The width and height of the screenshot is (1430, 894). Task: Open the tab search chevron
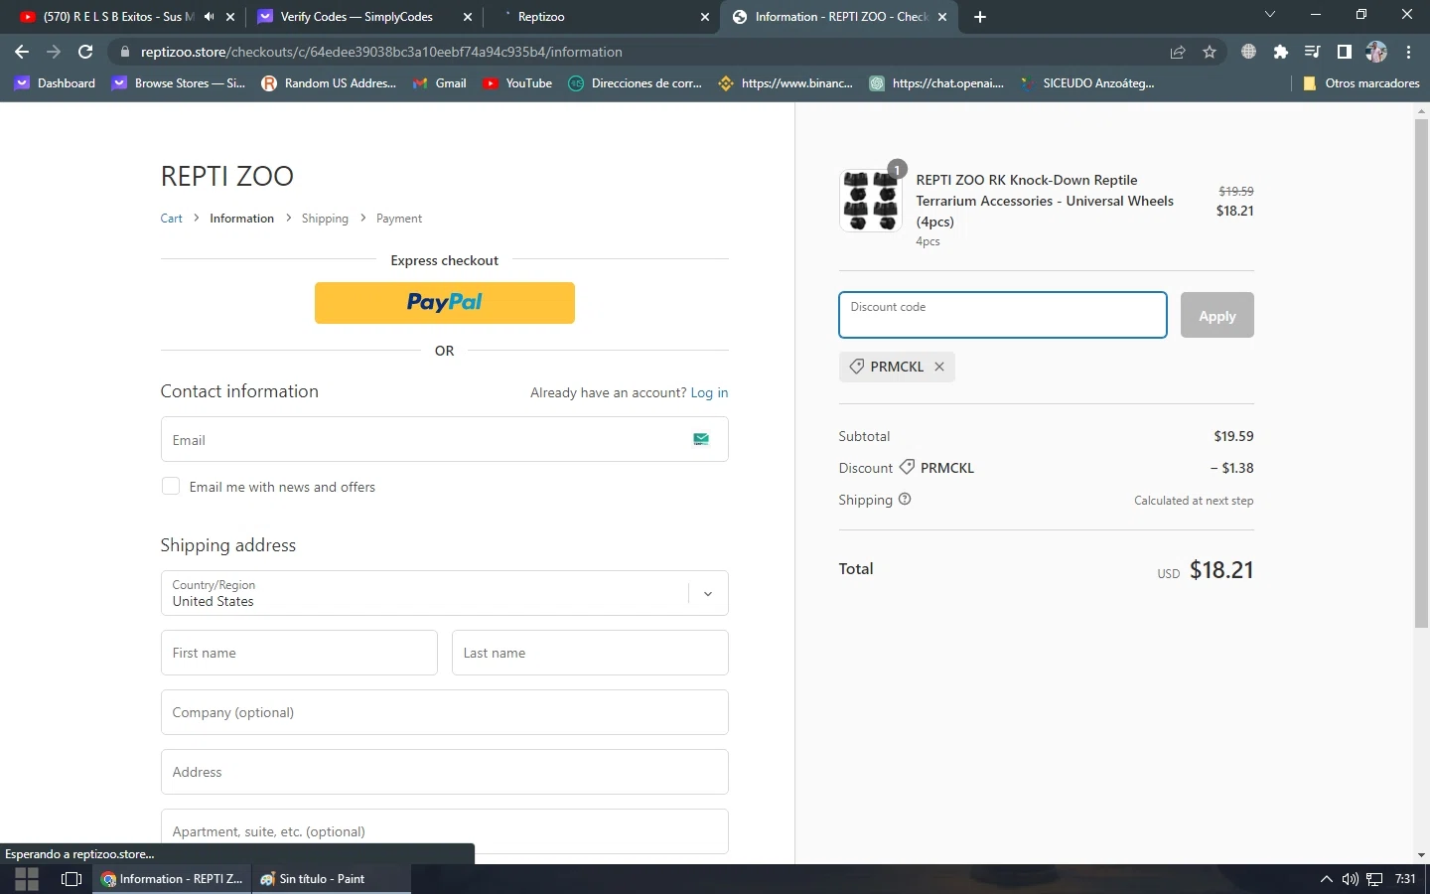click(x=1269, y=15)
